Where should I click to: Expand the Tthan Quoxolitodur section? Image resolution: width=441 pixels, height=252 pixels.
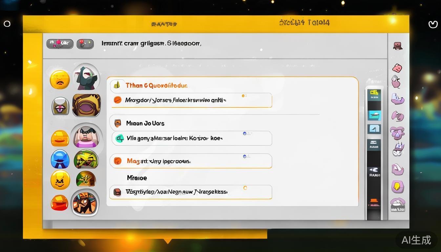pyautogui.click(x=156, y=86)
